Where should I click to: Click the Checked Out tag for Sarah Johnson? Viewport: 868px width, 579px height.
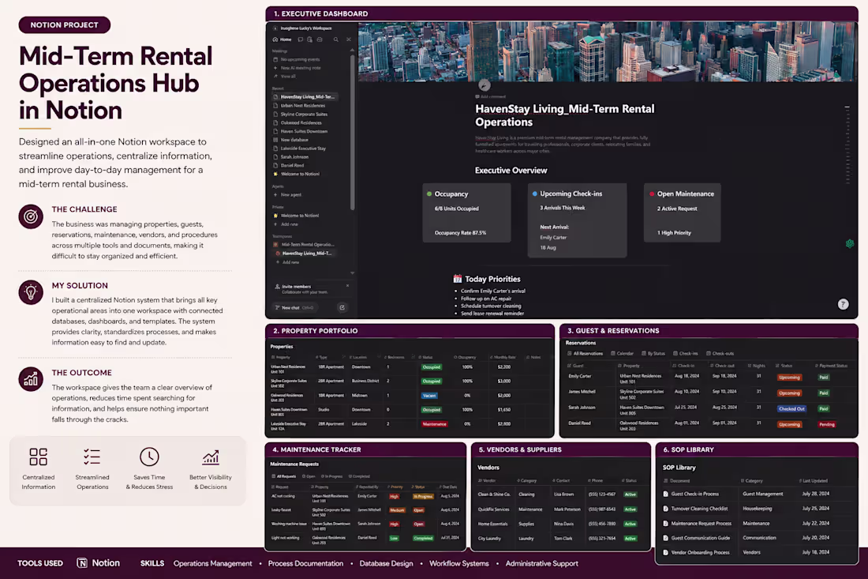pyautogui.click(x=791, y=409)
